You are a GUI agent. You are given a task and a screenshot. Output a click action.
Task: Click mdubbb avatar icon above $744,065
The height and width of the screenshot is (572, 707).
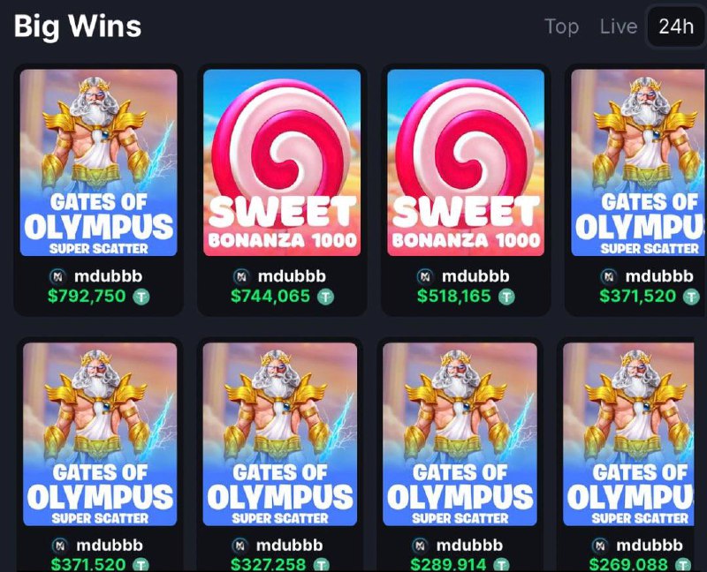[241, 276]
